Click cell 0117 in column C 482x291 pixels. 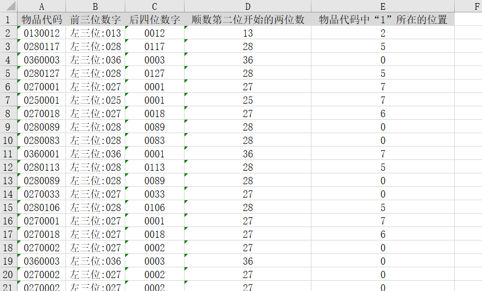155,46
